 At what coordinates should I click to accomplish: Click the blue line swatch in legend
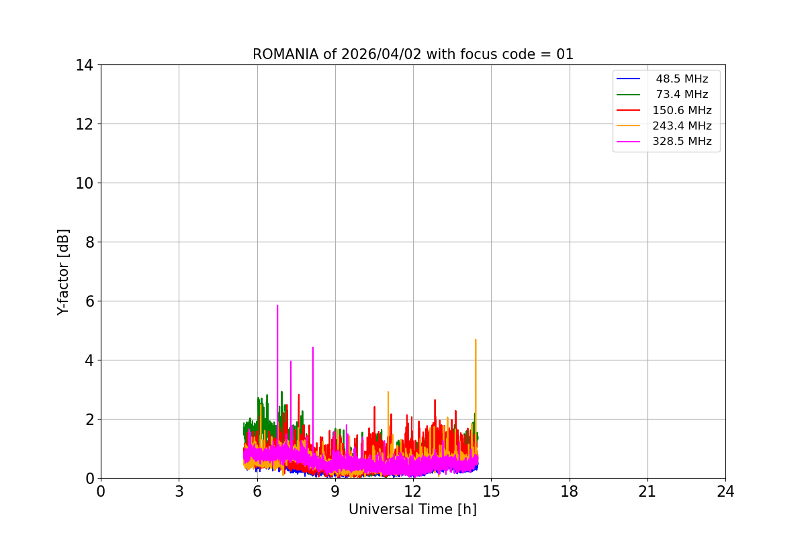click(x=629, y=79)
